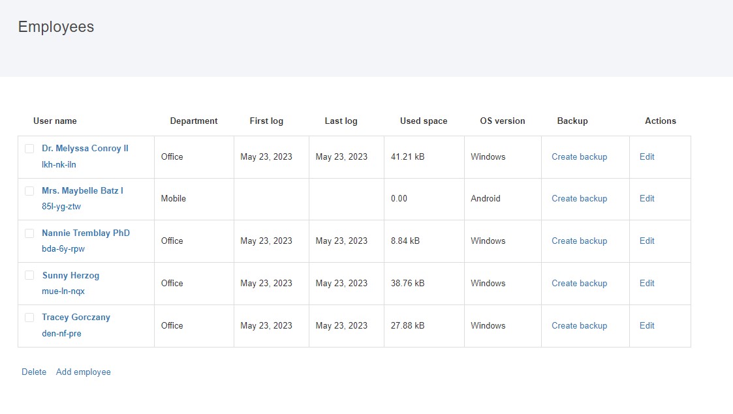Click the 41.21 kB used space value
The height and width of the screenshot is (414, 733).
(408, 157)
